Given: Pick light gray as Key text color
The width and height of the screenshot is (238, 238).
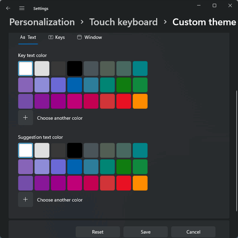Looking at the screenshot, I should click(x=42, y=69).
